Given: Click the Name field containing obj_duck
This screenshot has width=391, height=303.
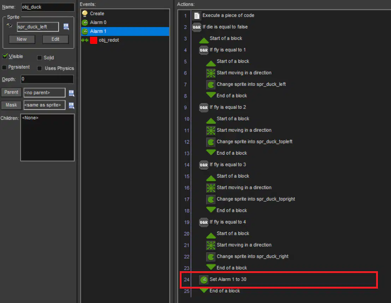Looking at the screenshot, I should click(48, 7).
